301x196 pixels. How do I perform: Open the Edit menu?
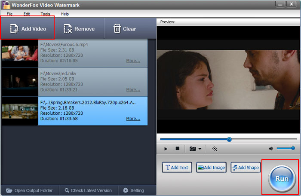coord(27,14)
